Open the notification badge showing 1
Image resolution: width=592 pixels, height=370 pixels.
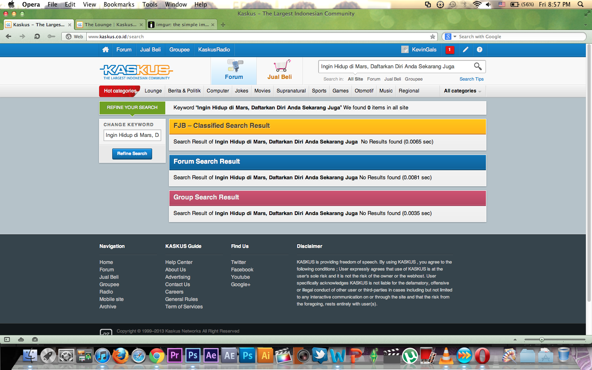450,50
